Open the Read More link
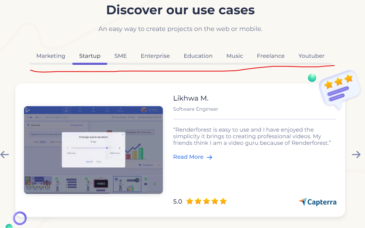 pyautogui.click(x=192, y=157)
